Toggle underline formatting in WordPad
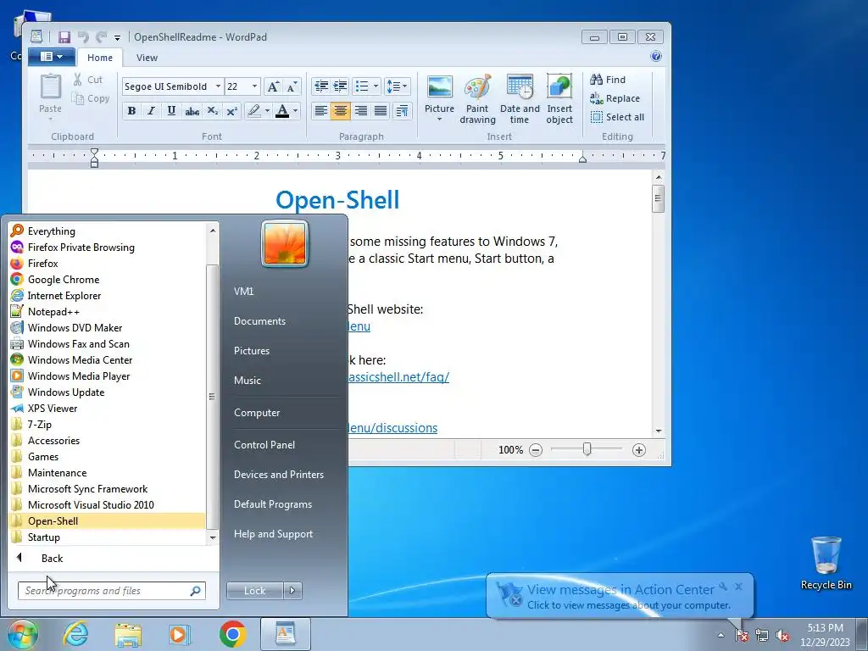The image size is (868, 651). (x=171, y=111)
